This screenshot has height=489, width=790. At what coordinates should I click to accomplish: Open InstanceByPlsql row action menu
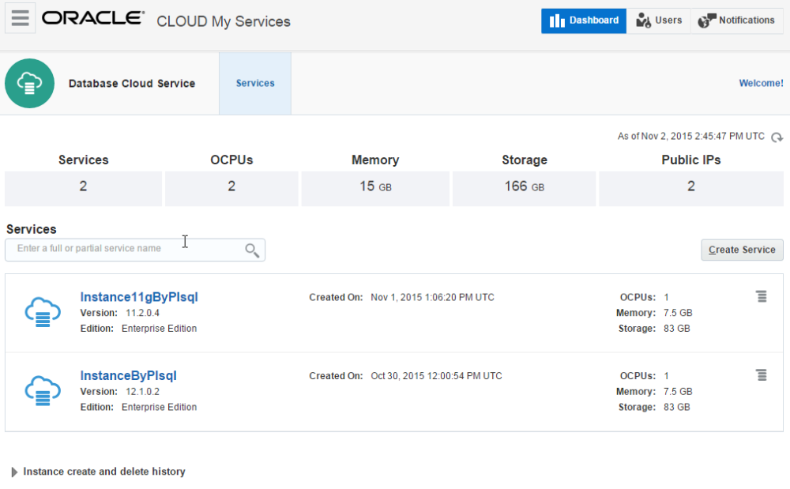pos(761,374)
